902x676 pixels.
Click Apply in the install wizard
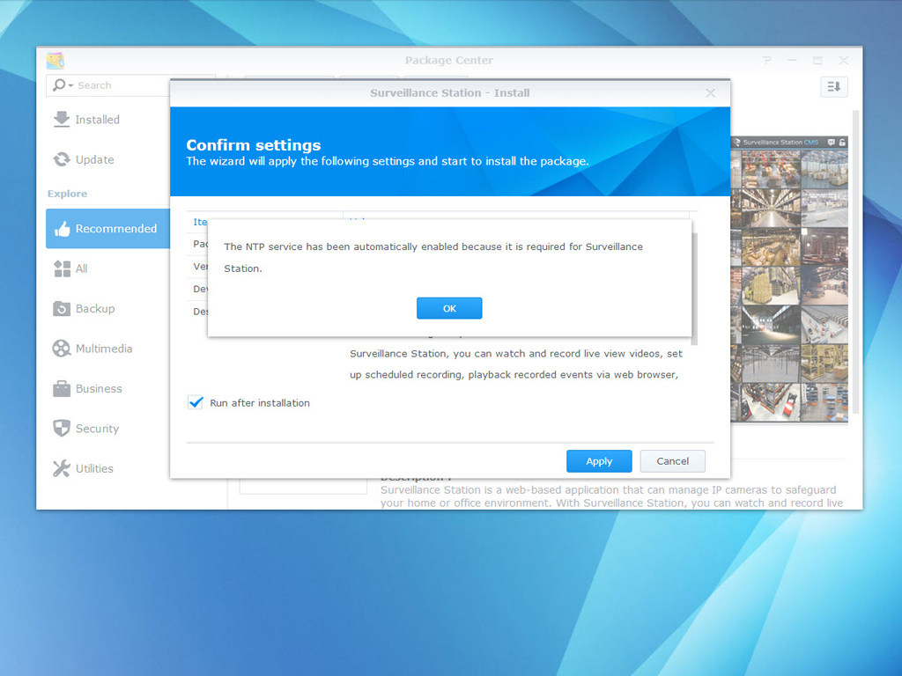coord(599,461)
